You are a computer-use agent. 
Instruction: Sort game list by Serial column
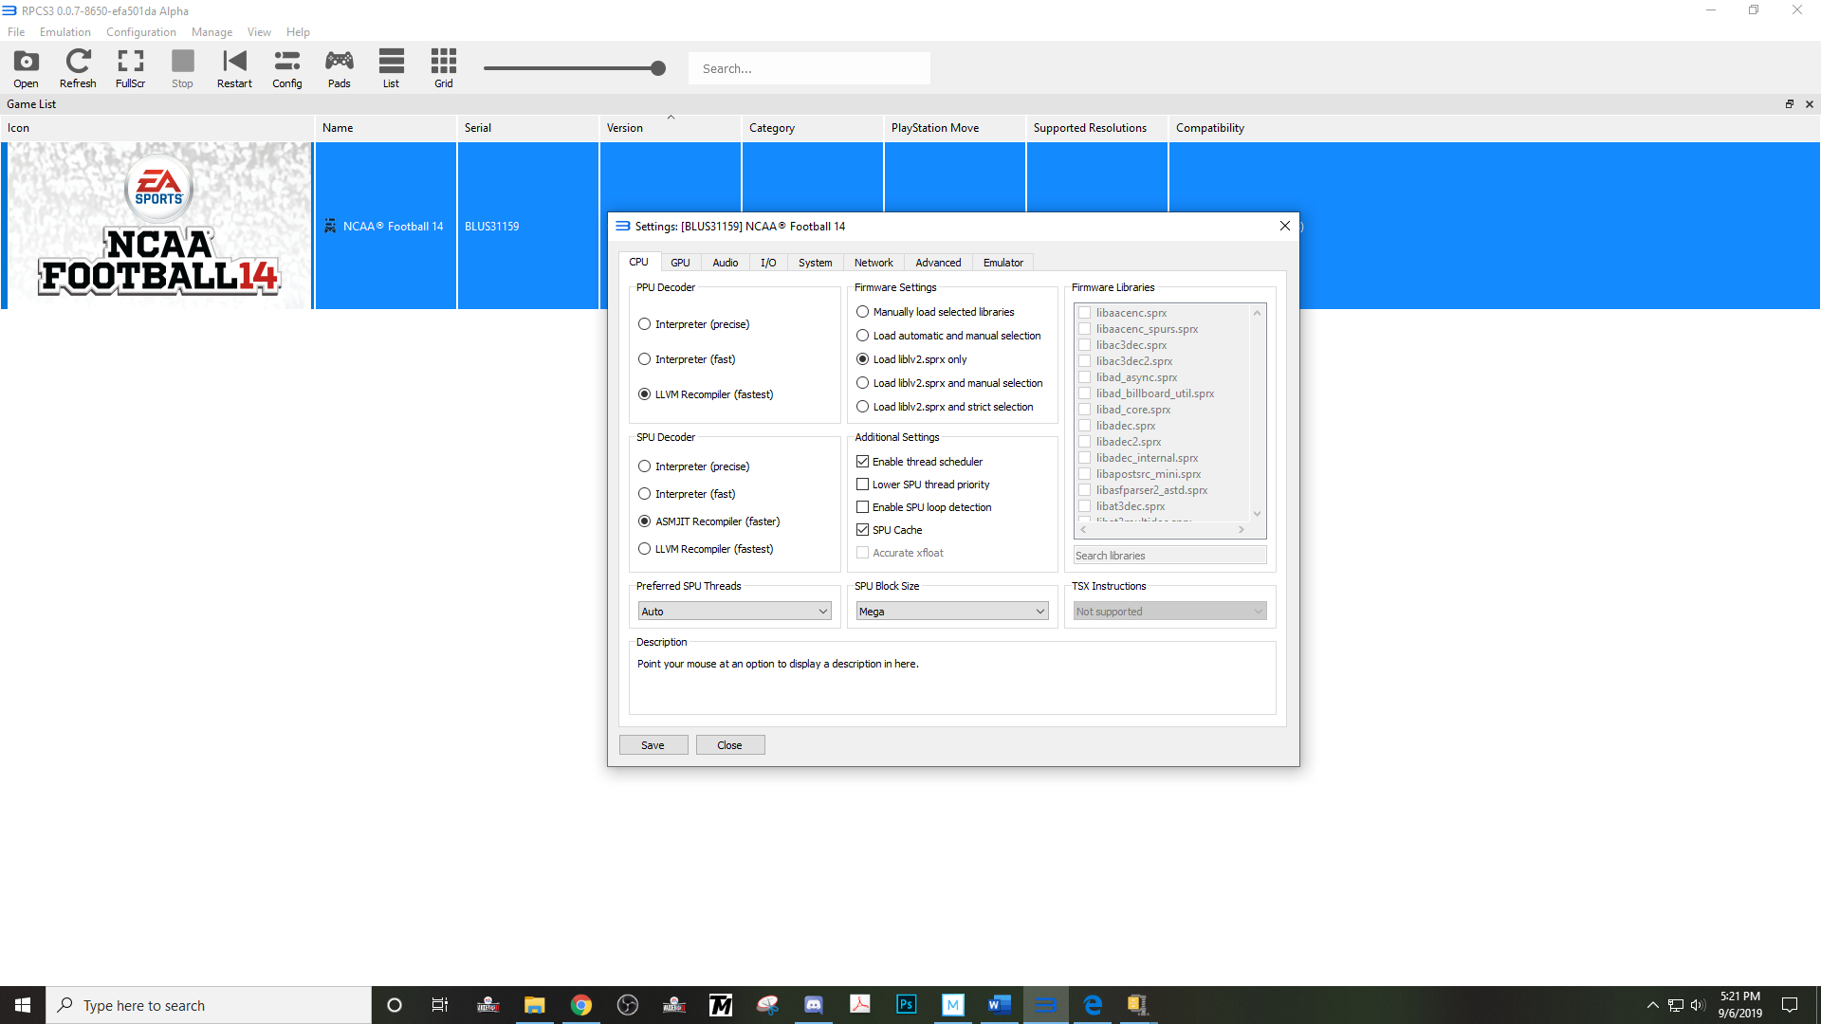[527, 128]
